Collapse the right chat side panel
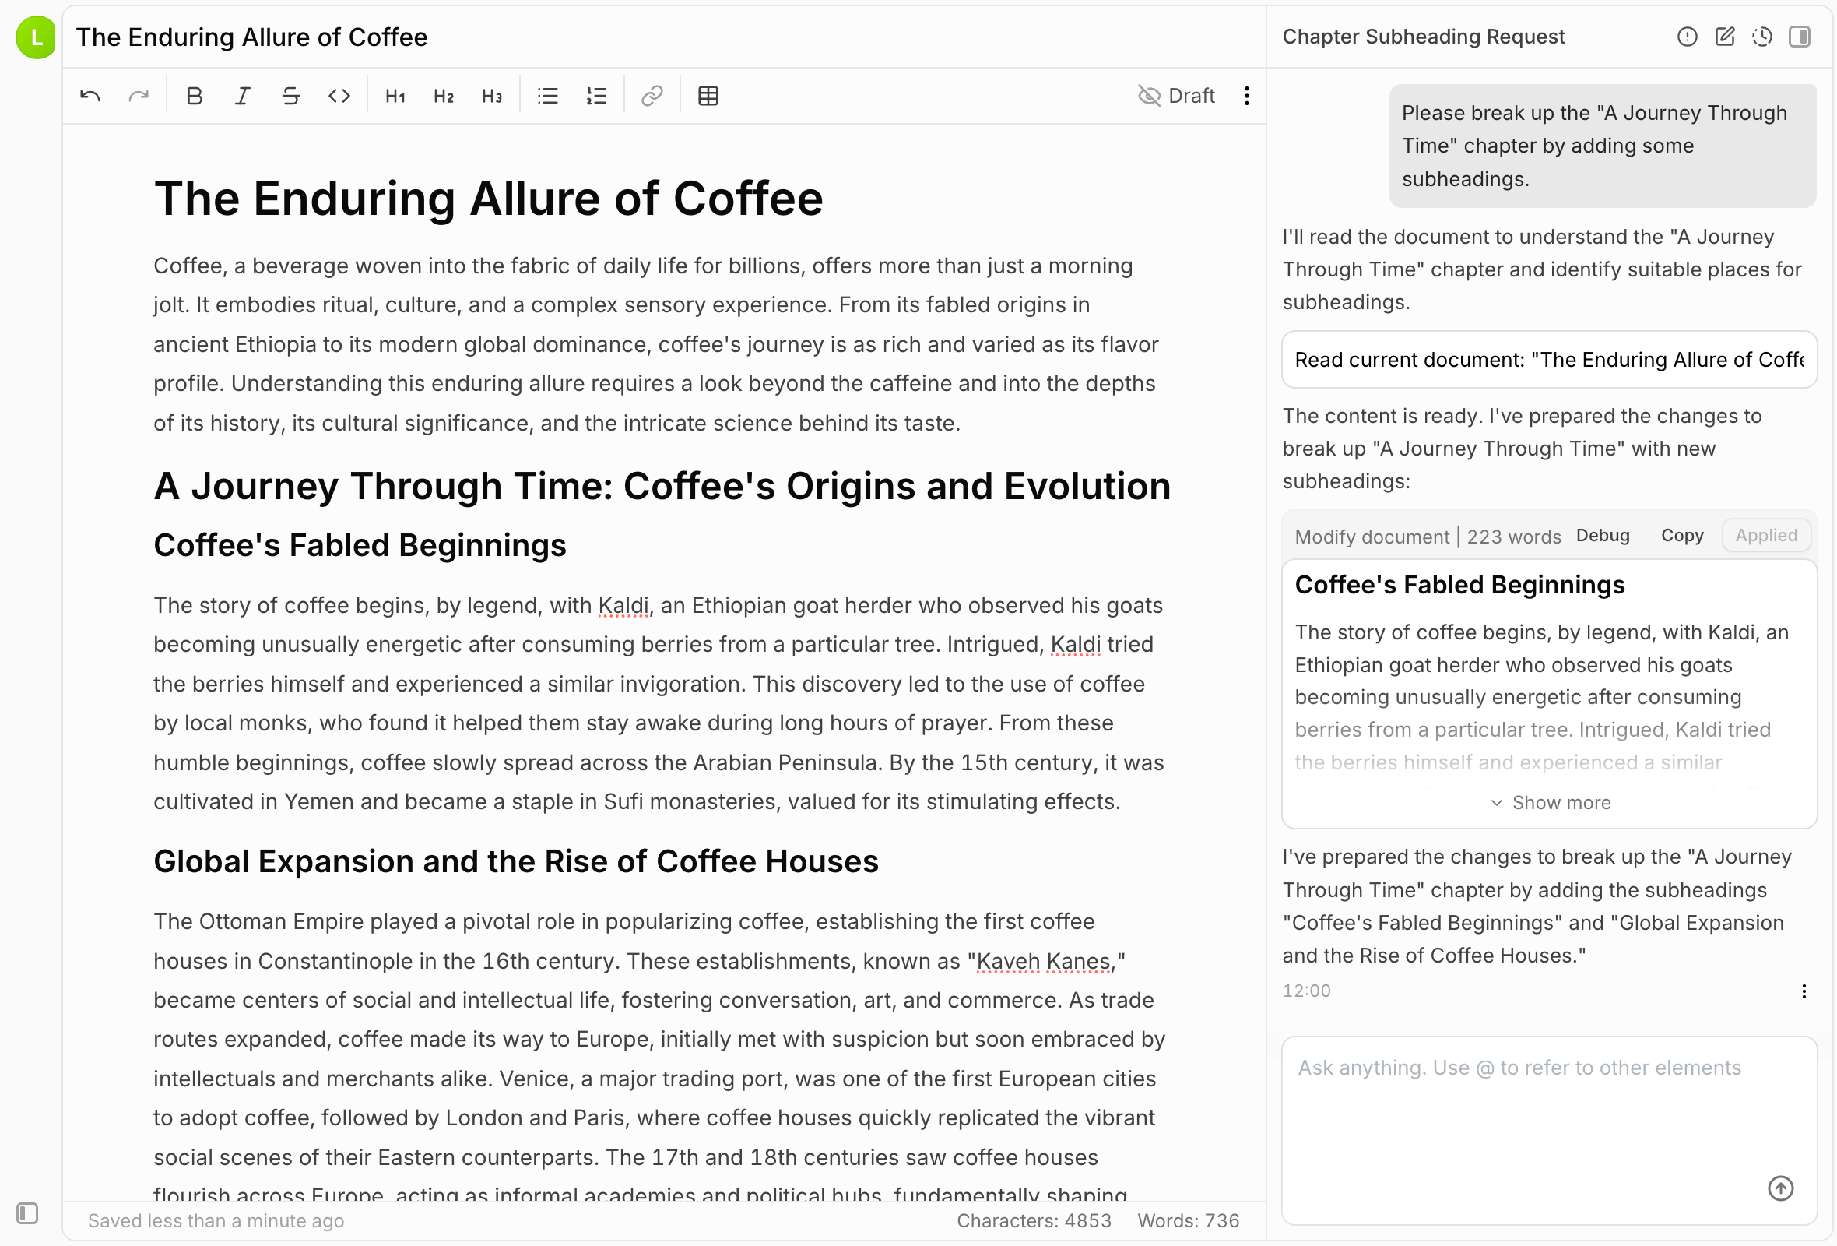This screenshot has width=1837, height=1246. tap(1800, 37)
